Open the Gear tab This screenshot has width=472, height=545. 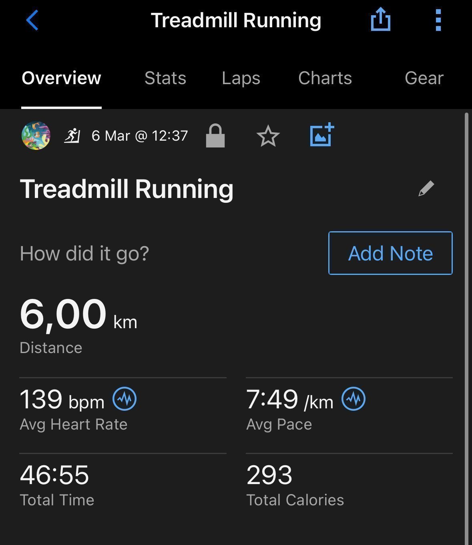tap(424, 78)
